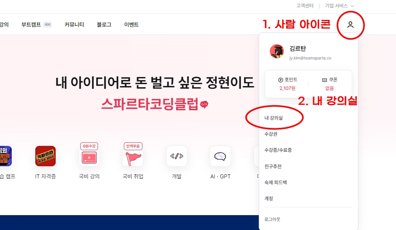The height and width of the screenshot is (230, 396).
Task: Choose 친구추천 from the menu
Action: (273, 167)
